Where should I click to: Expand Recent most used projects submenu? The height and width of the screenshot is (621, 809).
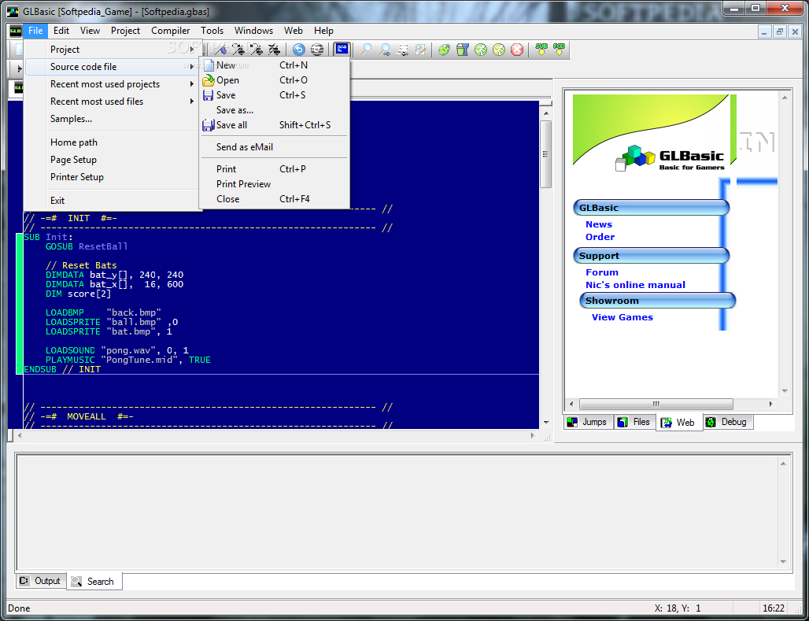(192, 84)
